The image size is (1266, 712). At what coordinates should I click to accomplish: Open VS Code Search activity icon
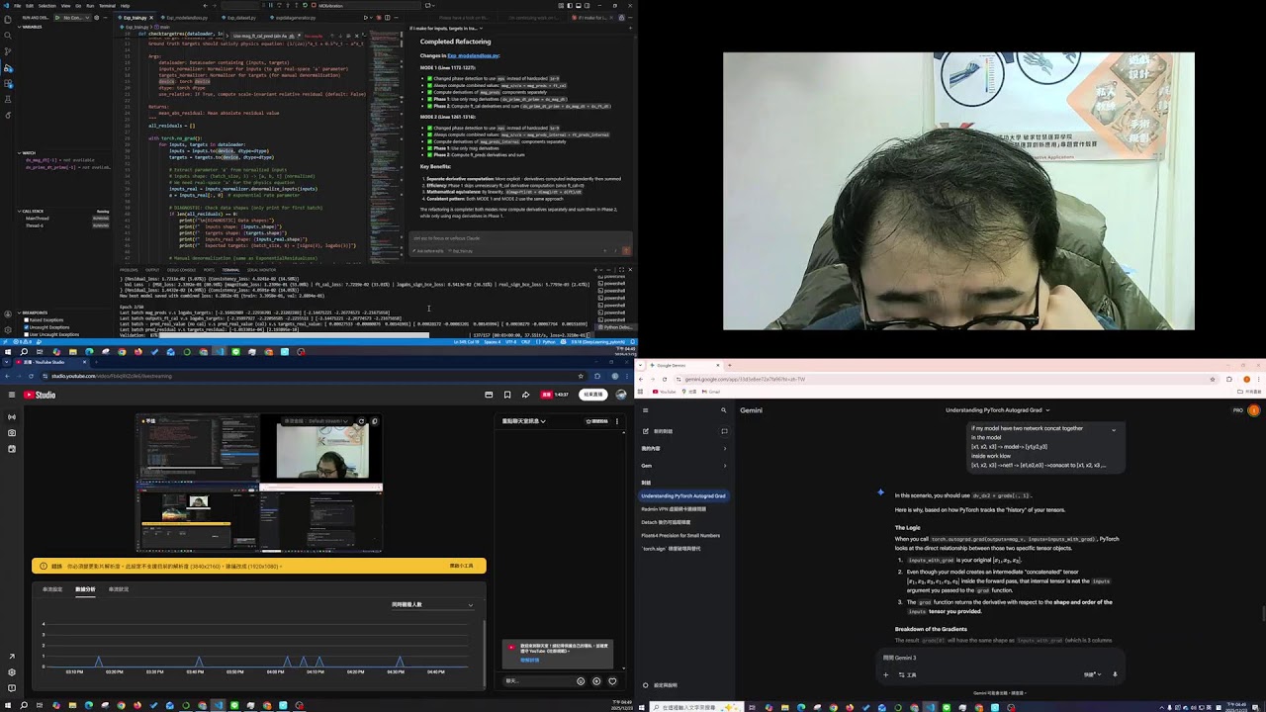pyautogui.click(x=7, y=36)
